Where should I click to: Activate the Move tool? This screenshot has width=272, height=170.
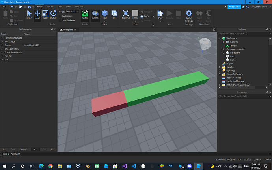37,15
